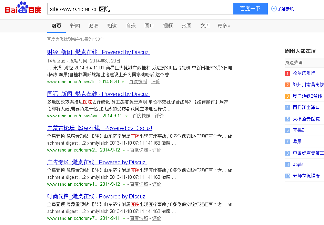
Task: Click the 天津圣安医院 hot search
Action: 306,119
